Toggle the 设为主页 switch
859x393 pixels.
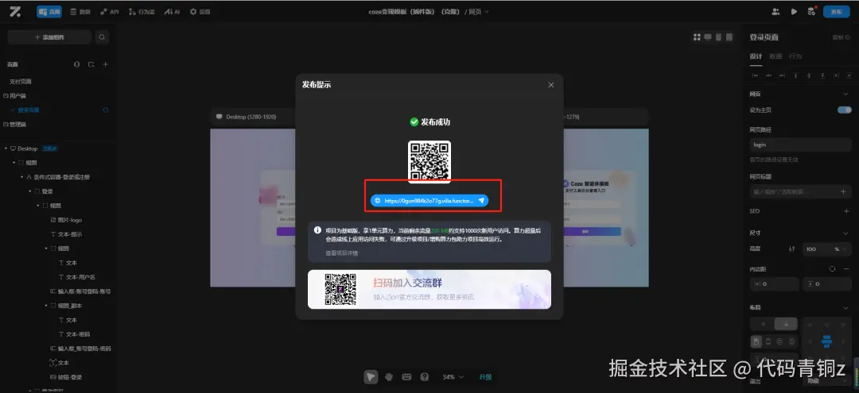(844, 110)
